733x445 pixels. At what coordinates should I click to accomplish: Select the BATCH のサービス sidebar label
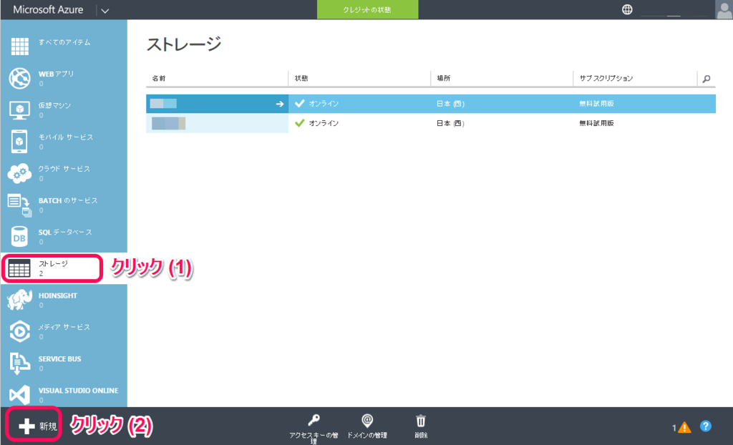[68, 200]
